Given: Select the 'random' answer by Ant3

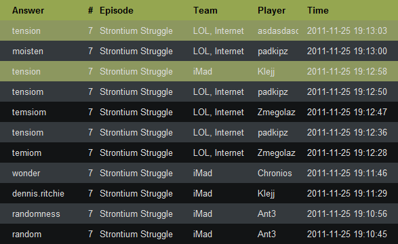Looking at the screenshot, I should coord(26,234).
